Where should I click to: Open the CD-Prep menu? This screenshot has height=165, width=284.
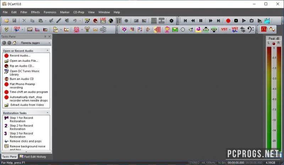point(78,12)
